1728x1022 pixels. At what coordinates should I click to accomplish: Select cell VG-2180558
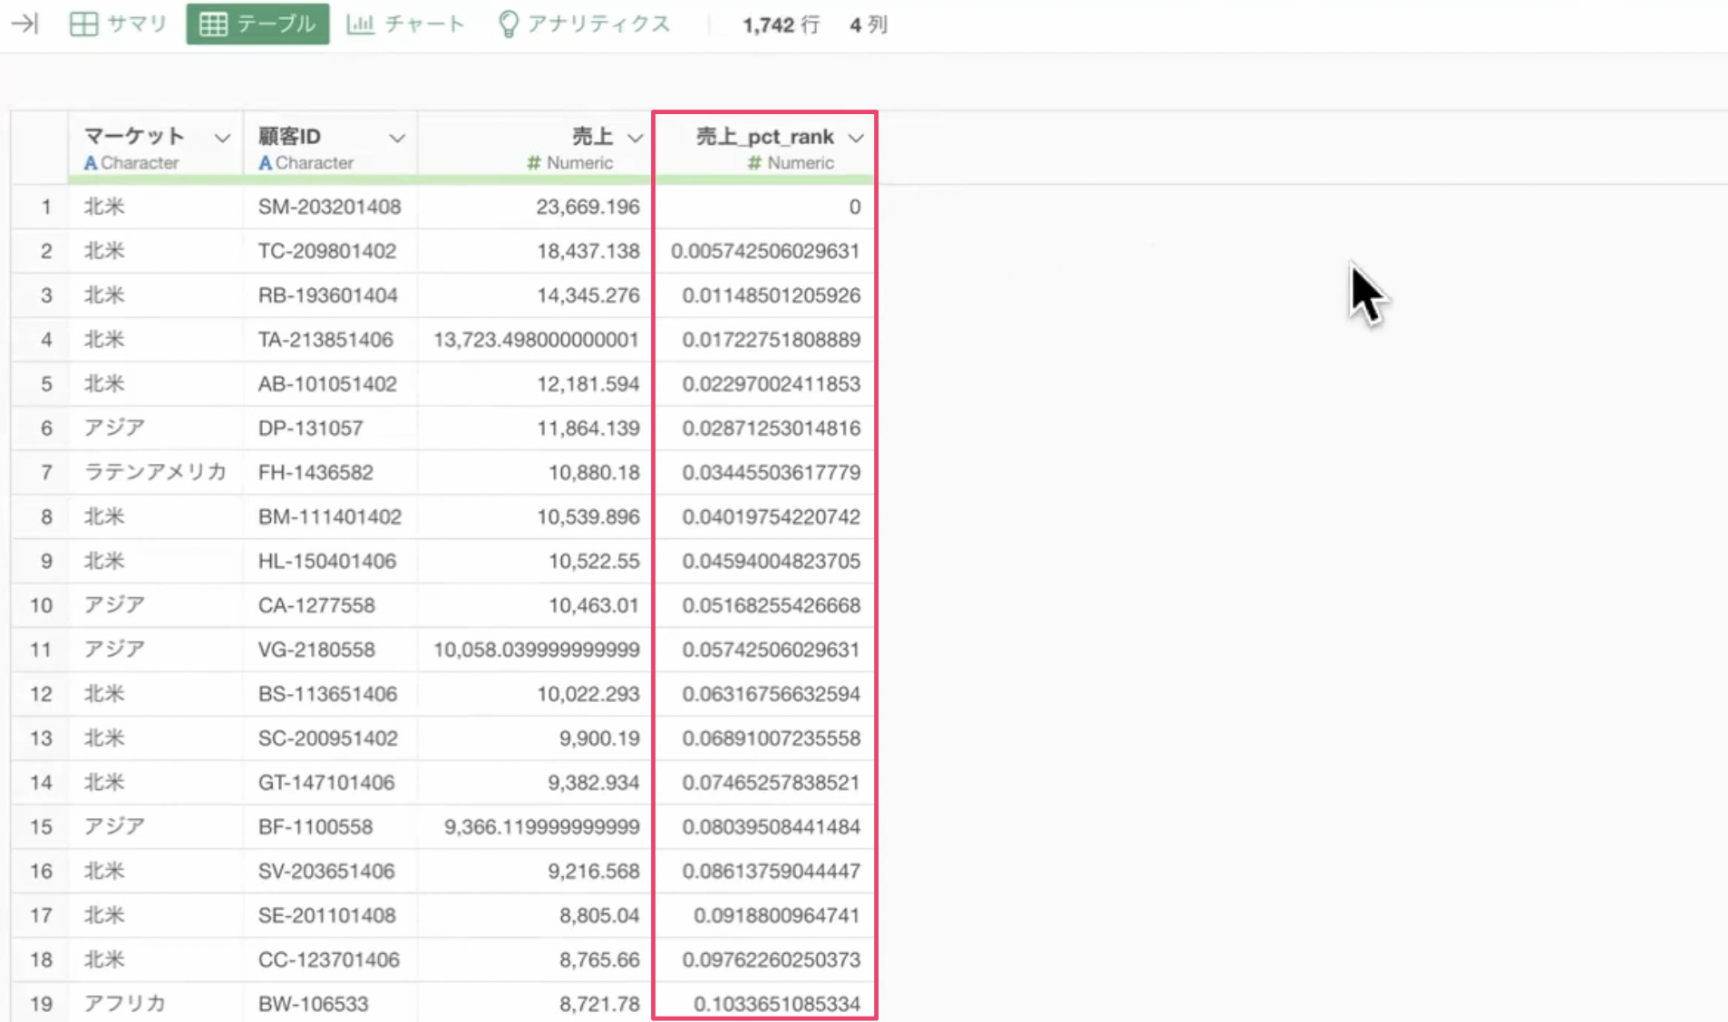[x=330, y=650]
